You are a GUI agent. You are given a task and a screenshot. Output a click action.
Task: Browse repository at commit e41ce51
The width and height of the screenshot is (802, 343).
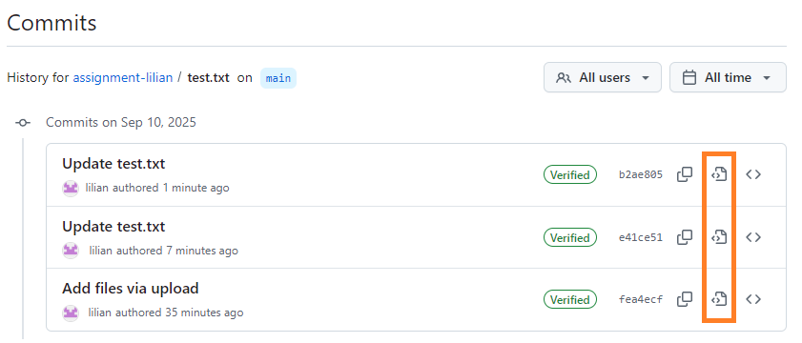tap(753, 237)
